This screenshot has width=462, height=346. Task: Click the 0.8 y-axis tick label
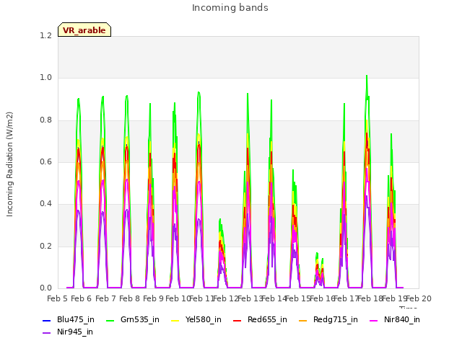point(45,120)
